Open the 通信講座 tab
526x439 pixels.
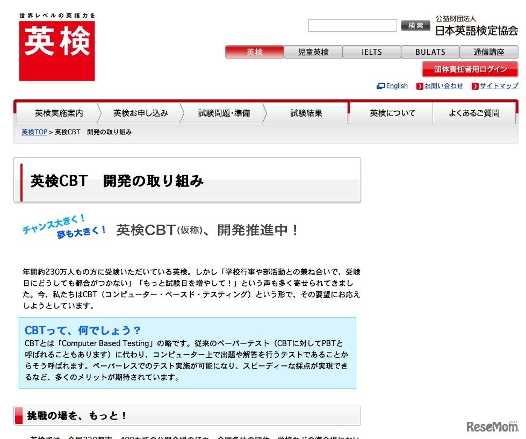[489, 52]
